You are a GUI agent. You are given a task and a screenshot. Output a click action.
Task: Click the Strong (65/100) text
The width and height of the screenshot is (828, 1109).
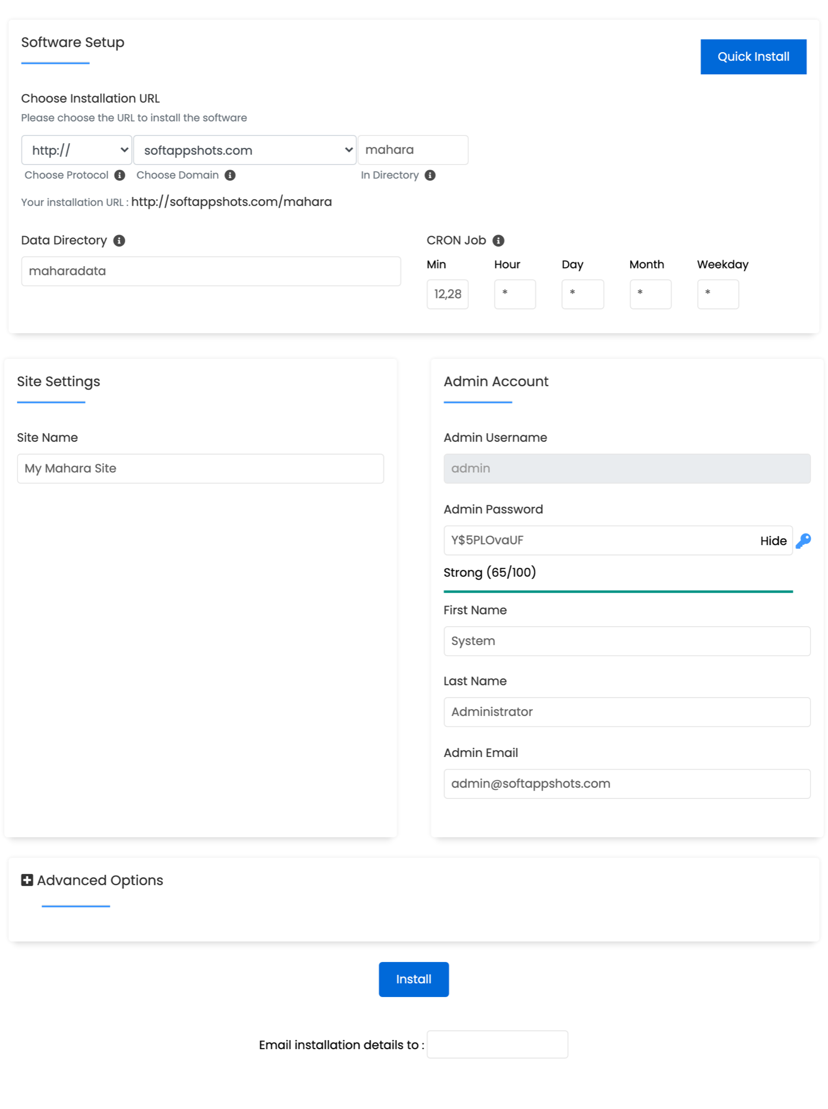pyautogui.click(x=489, y=572)
